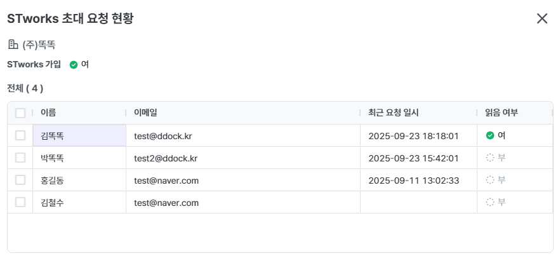Select the checkbox for the 박똑똑 row
The width and height of the screenshot is (560, 258).
coord(20,158)
